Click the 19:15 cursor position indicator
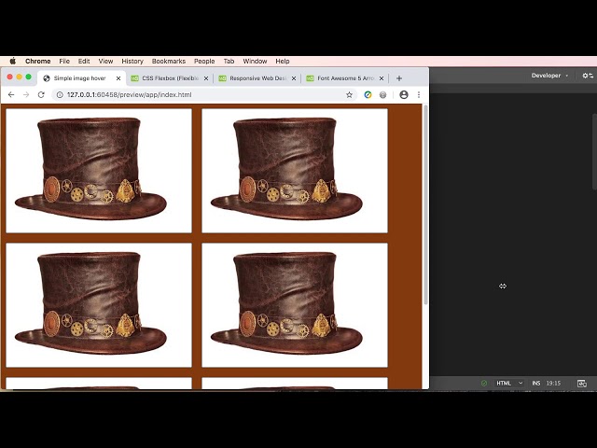This screenshot has width=597, height=448. 553,384
